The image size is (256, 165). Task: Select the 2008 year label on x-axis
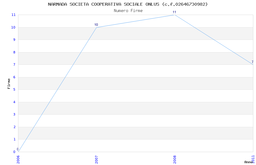click(175, 160)
